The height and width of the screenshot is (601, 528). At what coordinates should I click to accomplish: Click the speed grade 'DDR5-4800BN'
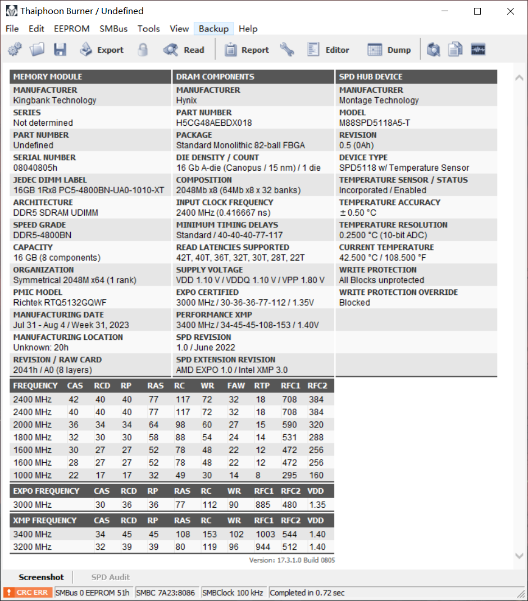pyautogui.click(x=42, y=235)
